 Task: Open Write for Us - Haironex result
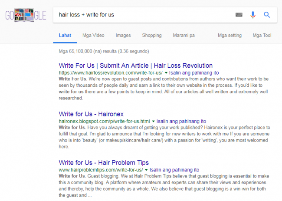89,114
